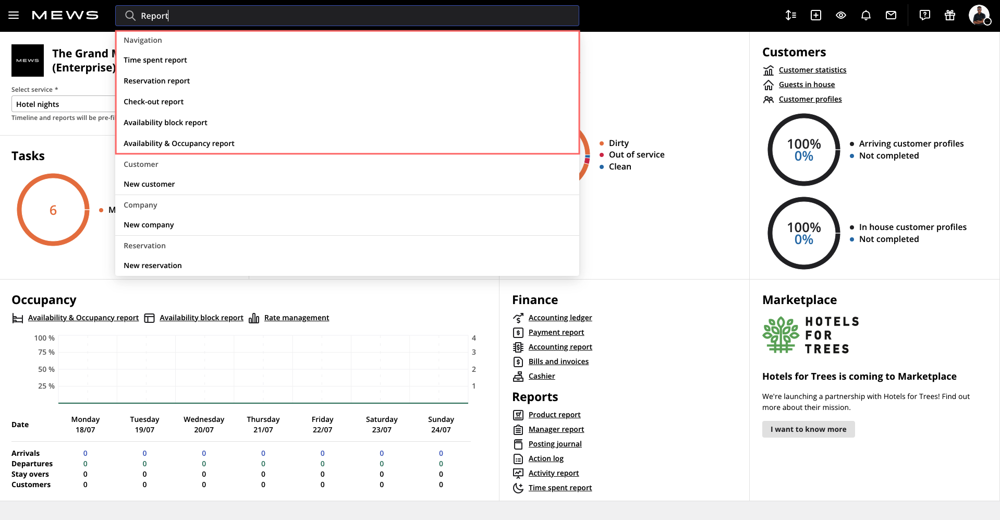Screen dimensions: 1000x520
Task: Open the mail envelope icon
Action: tap(891, 16)
